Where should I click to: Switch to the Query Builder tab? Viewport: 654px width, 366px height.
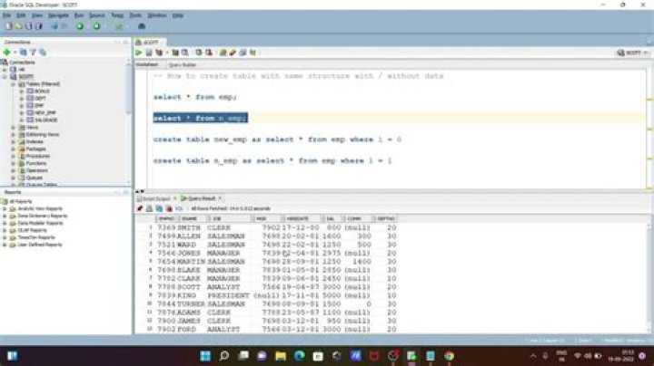(183, 64)
